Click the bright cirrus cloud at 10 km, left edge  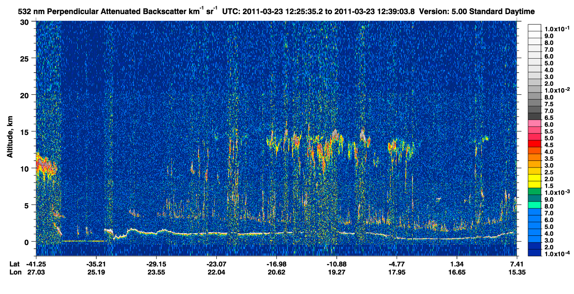45,167
